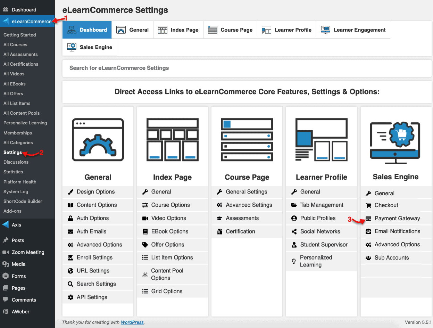Click the unlock icon beside Auth Options
This screenshot has width=433, height=328.
(70, 218)
